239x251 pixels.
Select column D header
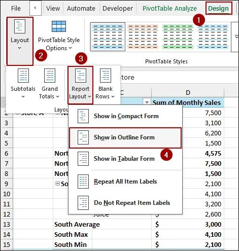[x=188, y=92]
